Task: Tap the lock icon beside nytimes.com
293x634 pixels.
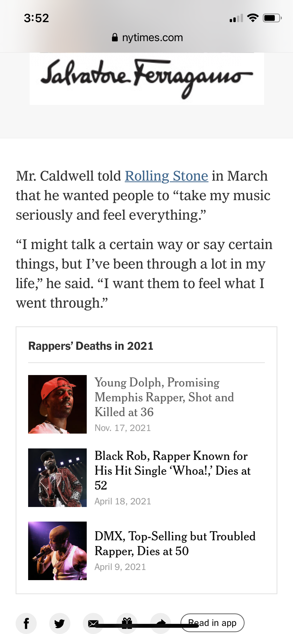Action: pos(115,37)
